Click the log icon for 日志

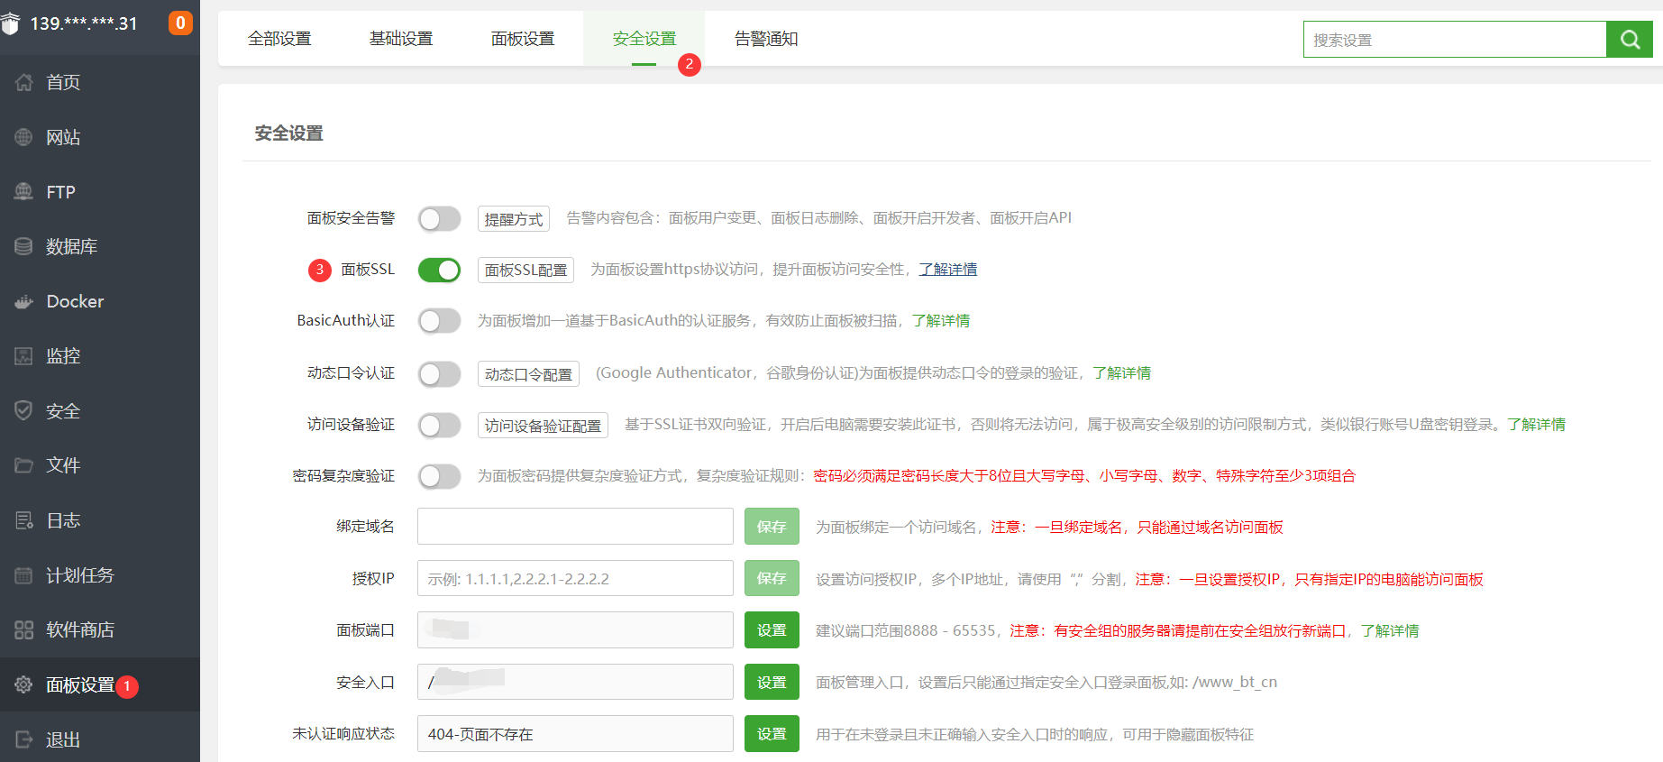pyautogui.click(x=23, y=520)
